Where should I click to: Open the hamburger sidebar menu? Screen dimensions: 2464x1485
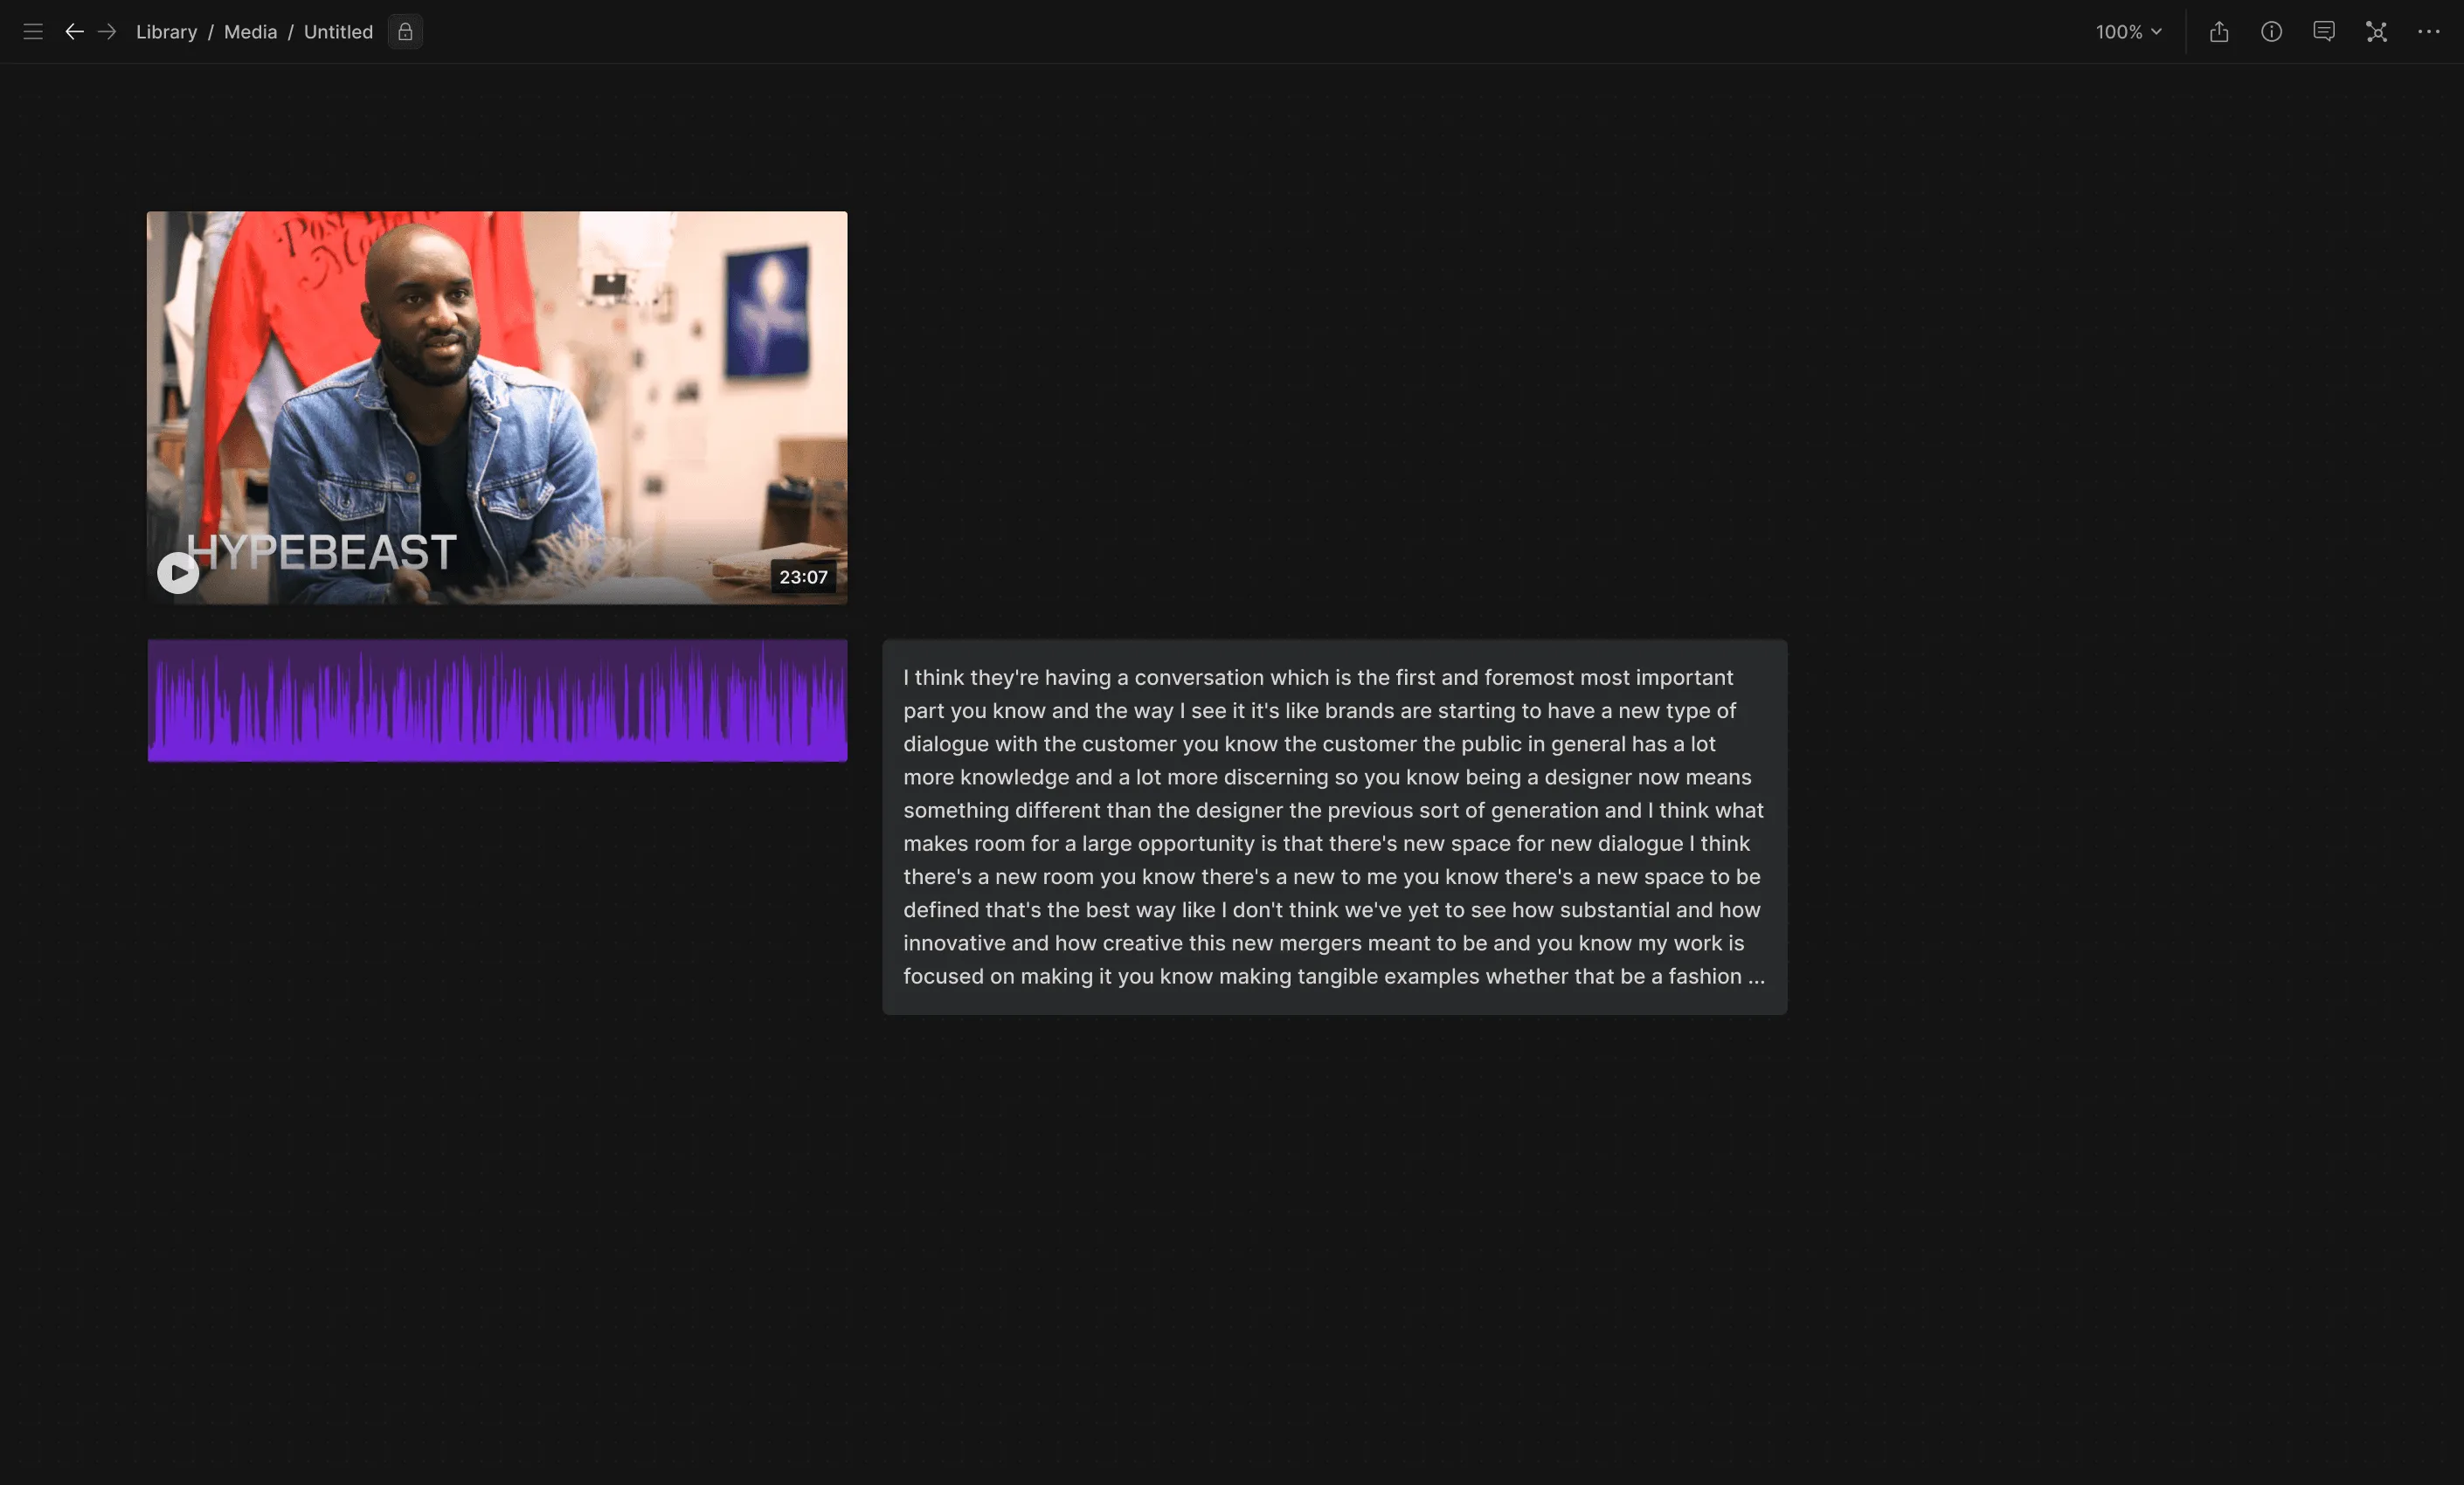tap(33, 32)
